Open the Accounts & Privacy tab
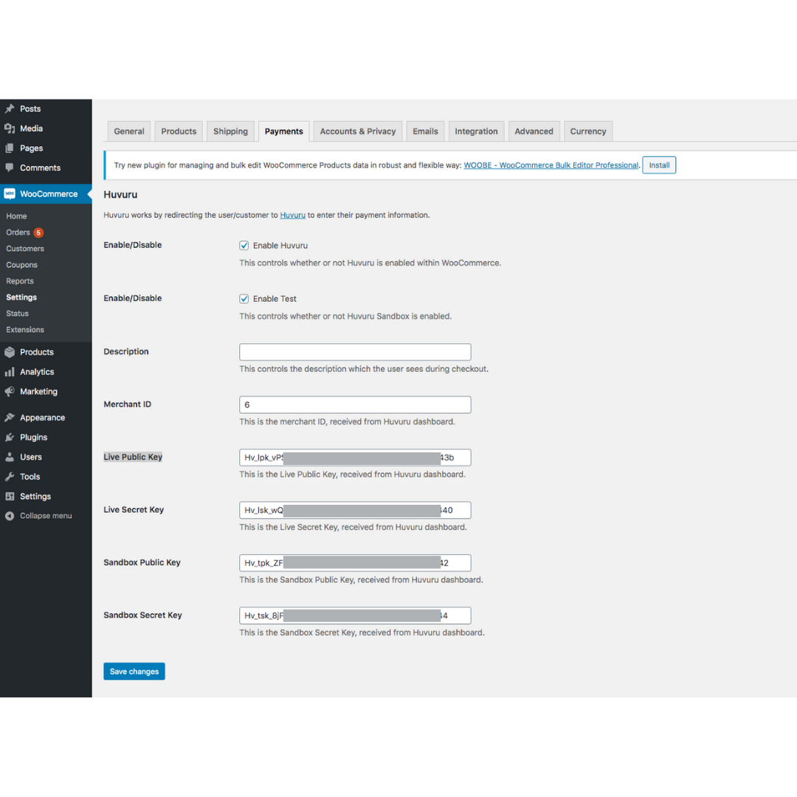Image resolution: width=797 pixels, height=797 pixels. click(x=358, y=131)
